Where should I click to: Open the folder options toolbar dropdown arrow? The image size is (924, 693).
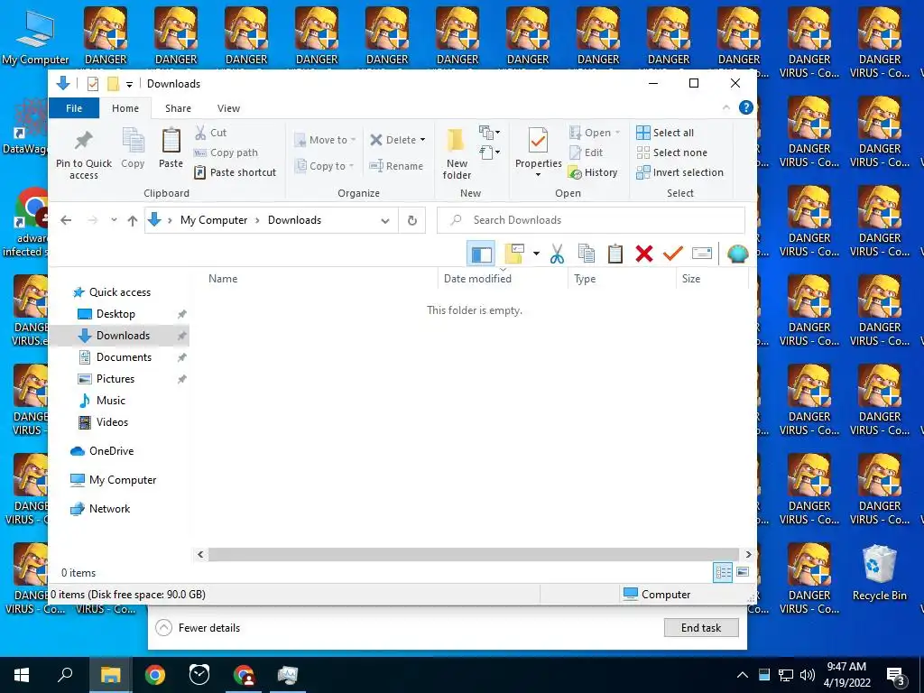[x=536, y=254]
